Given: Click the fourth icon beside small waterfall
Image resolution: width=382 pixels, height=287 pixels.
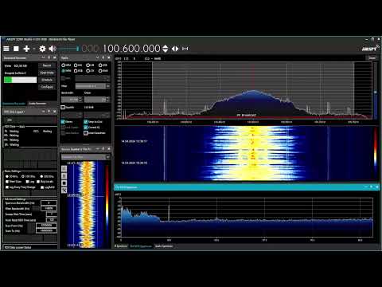Looking at the screenshot, I should coord(64,190).
